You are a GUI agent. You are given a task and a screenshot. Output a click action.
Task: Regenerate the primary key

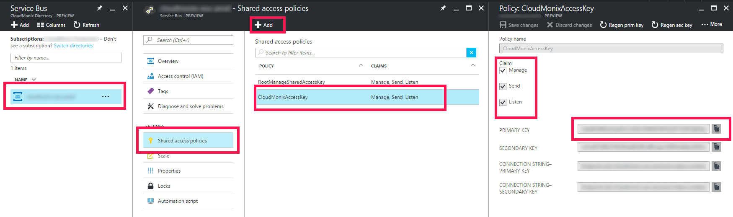pos(622,25)
